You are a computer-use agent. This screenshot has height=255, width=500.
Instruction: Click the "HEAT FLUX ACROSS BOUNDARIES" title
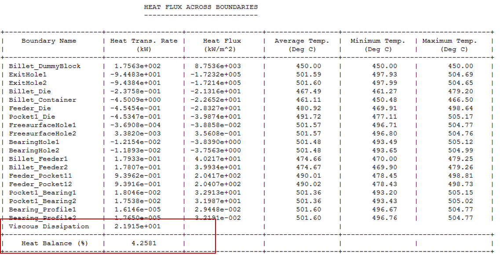click(201, 7)
